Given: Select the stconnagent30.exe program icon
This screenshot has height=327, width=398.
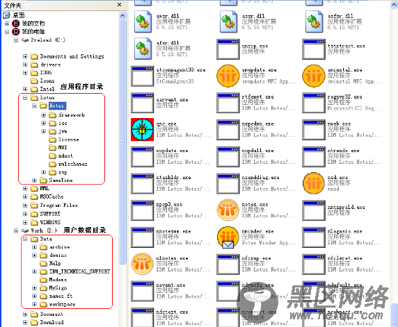Looking at the screenshot, I should pos(142,76).
